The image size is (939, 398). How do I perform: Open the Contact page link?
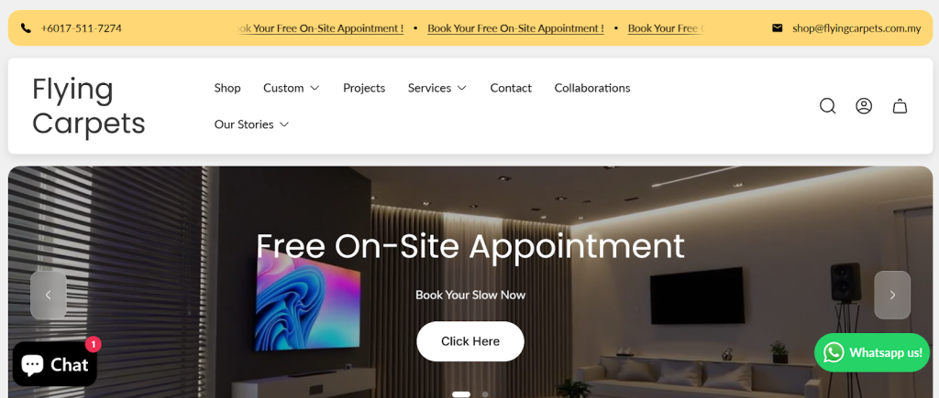click(511, 88)
